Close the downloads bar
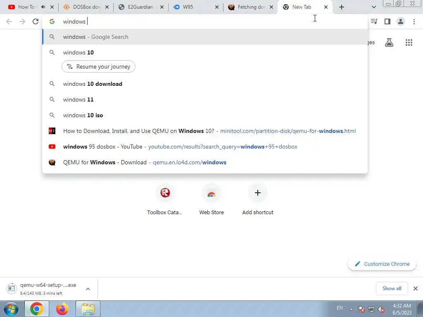The height and width of the screenshot is (317, 423). tap(416, 289)
